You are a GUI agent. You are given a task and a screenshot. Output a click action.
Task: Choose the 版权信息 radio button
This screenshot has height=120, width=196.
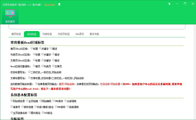click(23, 107)
